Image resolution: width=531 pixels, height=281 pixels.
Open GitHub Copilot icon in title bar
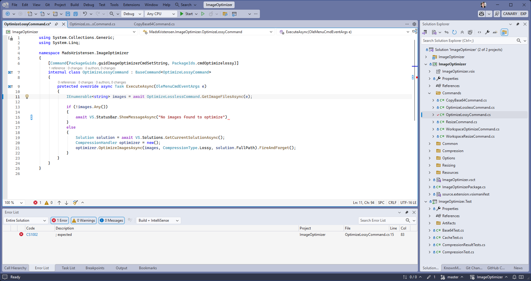pos(482,14)
